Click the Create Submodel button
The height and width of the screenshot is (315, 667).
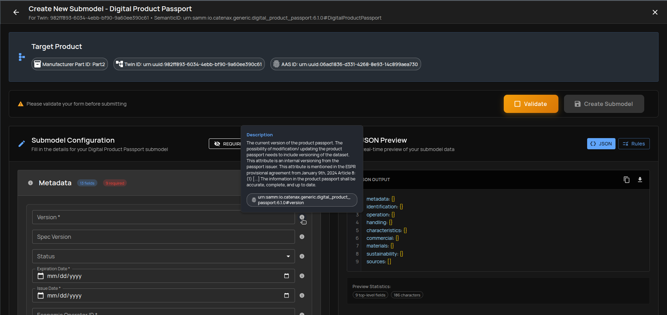[x=604, y=104]
